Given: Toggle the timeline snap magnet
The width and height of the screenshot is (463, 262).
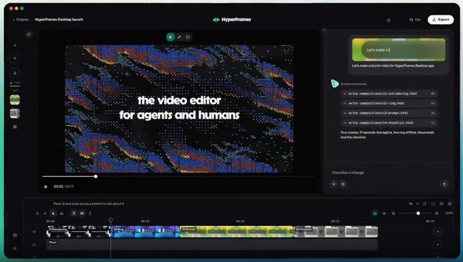Looking at the screenshot, I should coord(73,213).
